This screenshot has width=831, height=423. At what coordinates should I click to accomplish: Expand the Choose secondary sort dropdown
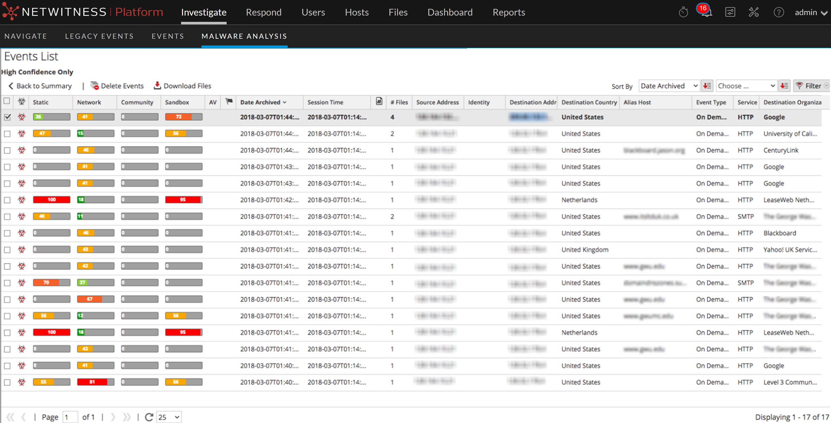(746, 86)
